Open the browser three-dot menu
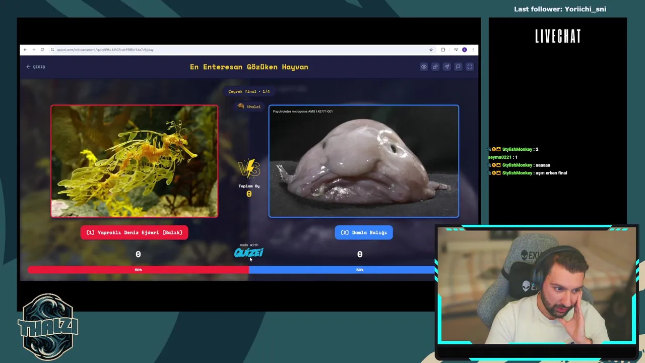The image size is (645, 363). coord(472,50)
